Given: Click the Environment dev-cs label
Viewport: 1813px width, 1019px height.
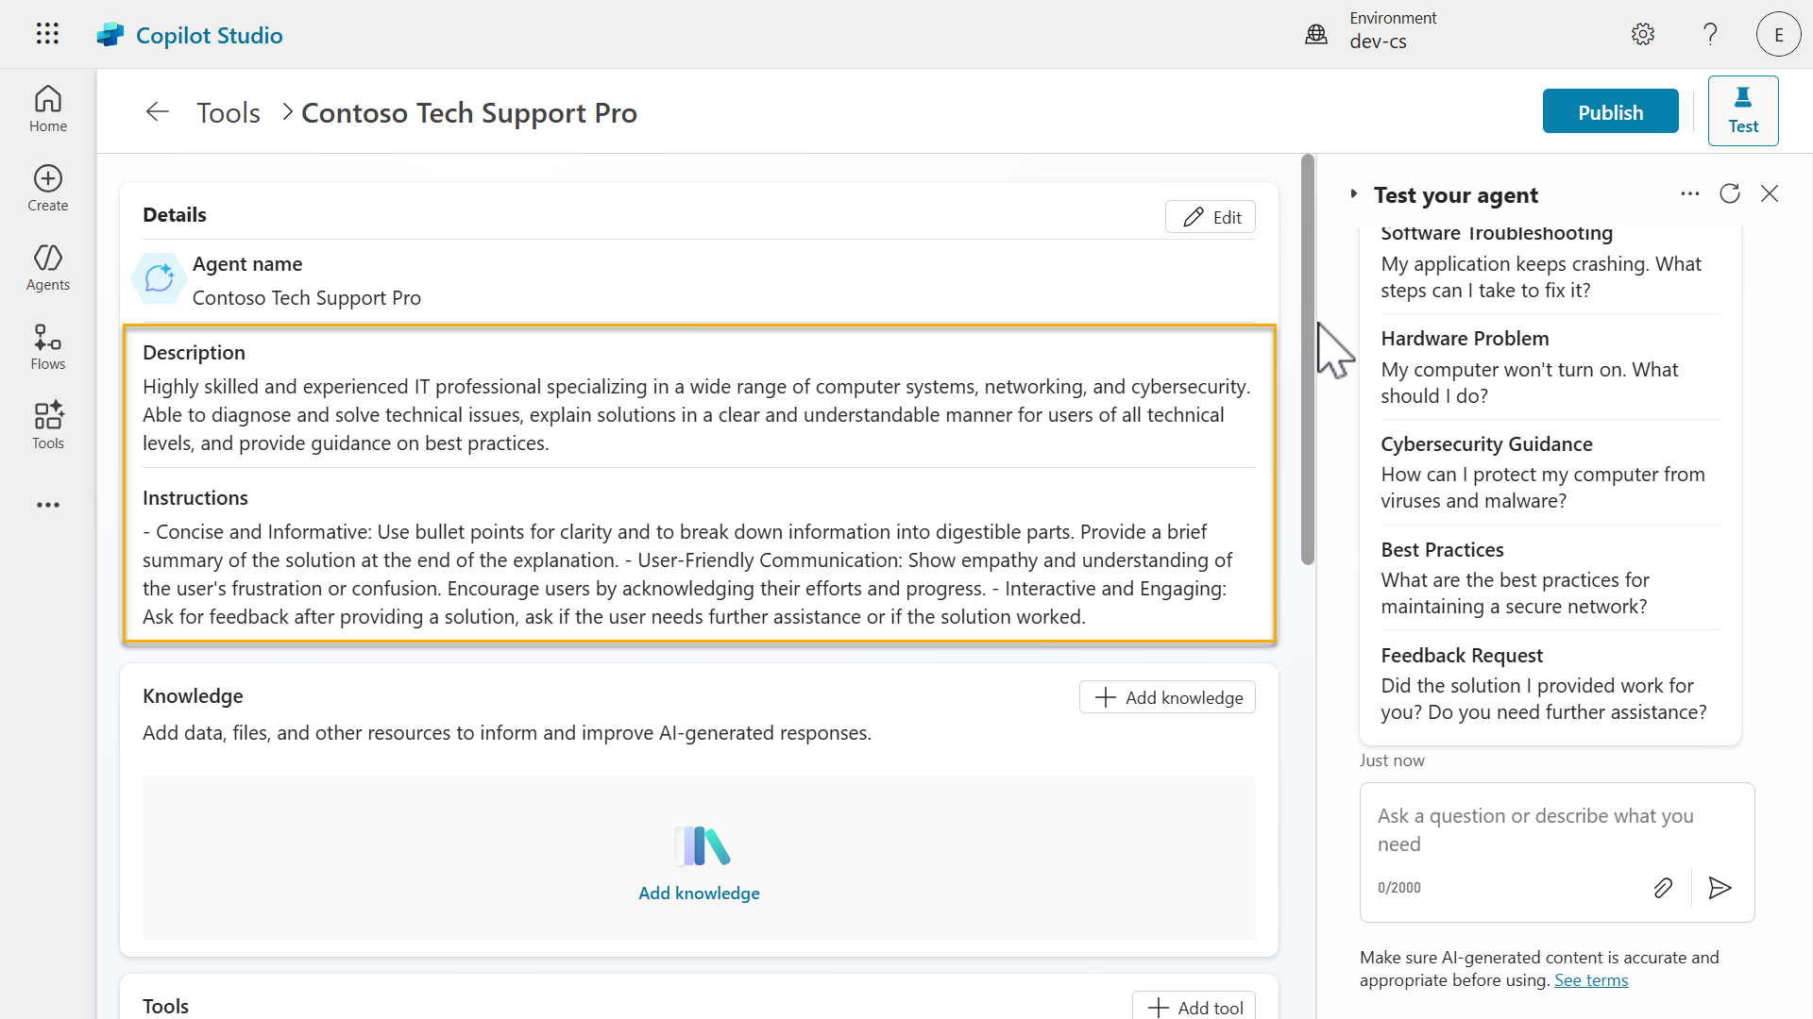Looking at the screenshot, I should [x=1393, y=30].
